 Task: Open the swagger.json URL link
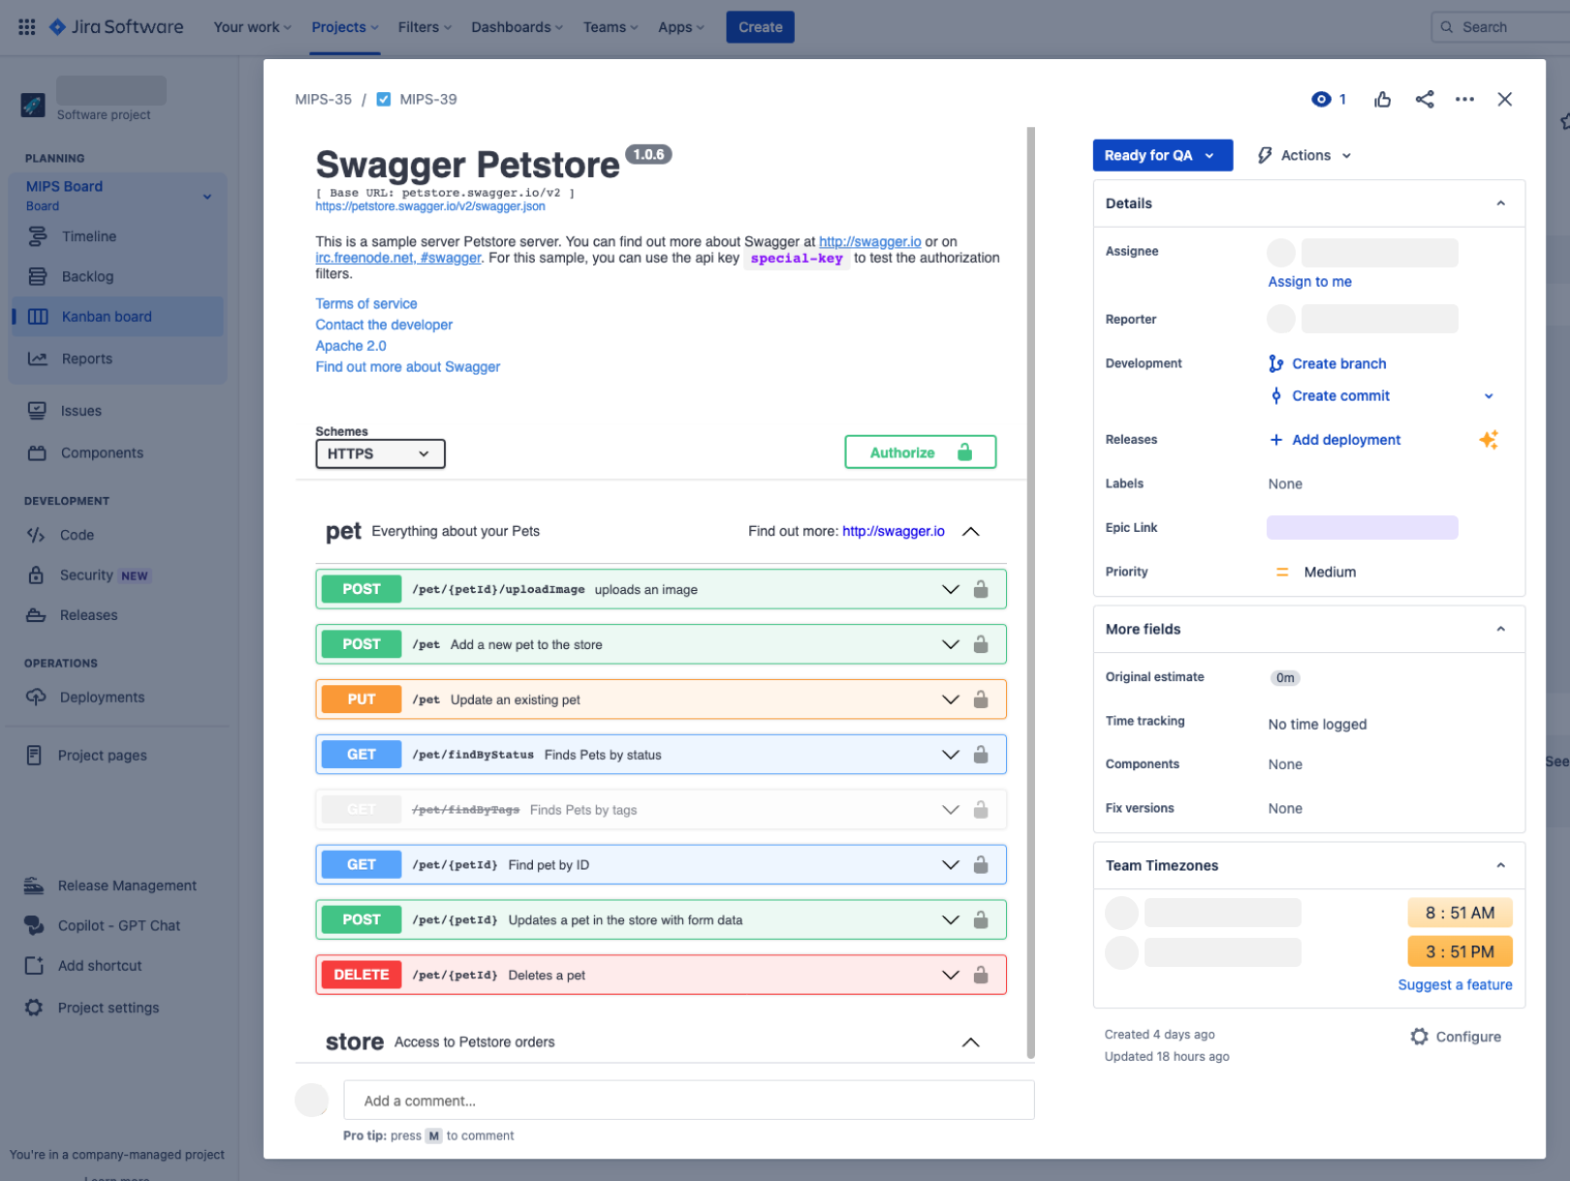coord(430,206)
